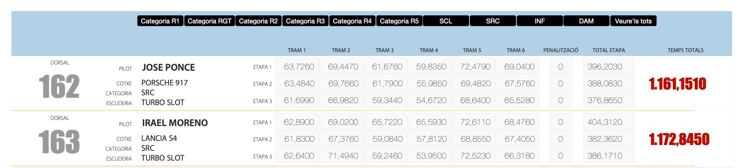Show INF category results

click(540, 21)
